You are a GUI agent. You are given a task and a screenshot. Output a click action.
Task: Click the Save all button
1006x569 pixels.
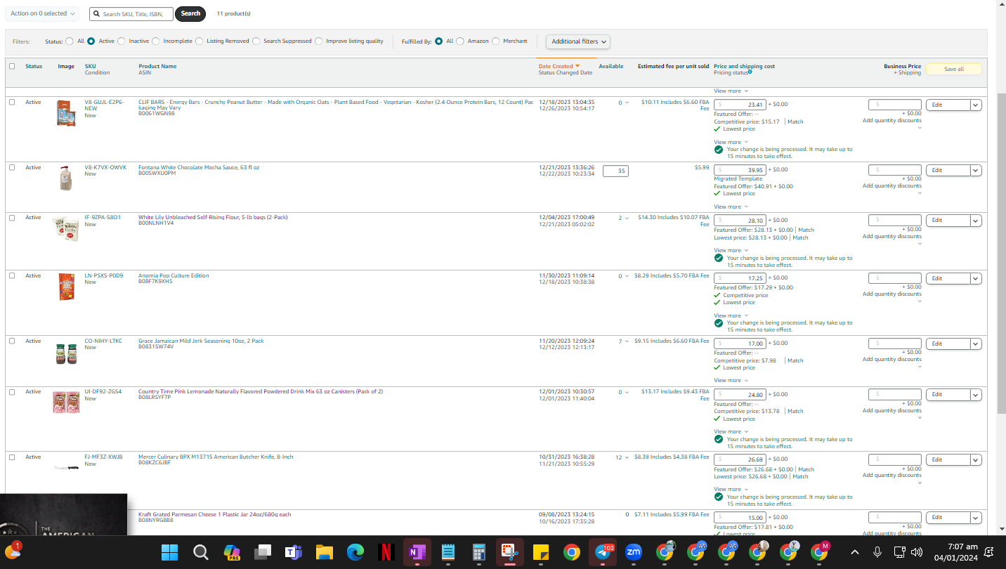coord(953,69)
